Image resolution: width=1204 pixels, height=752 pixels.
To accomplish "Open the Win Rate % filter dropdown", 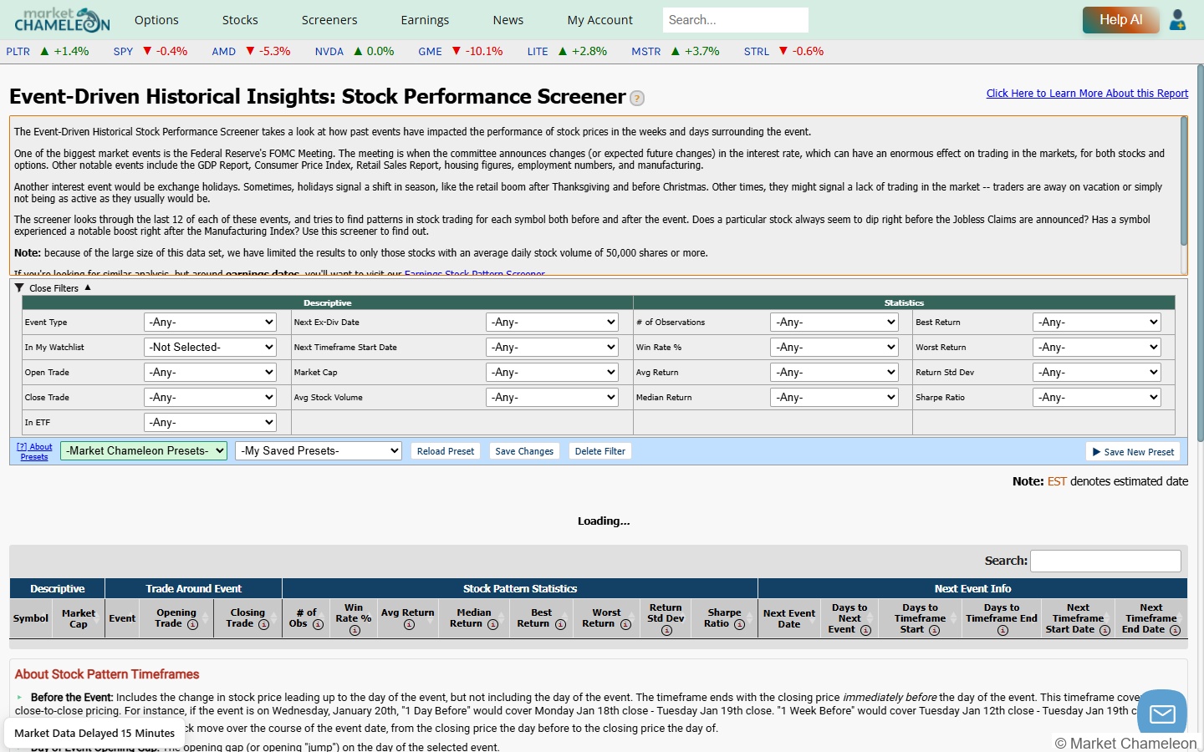I will click(834, 347).
